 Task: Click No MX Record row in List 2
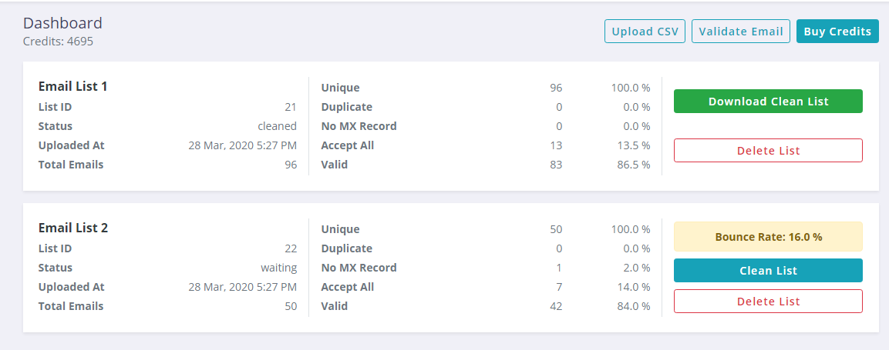[x=485, y=268]
